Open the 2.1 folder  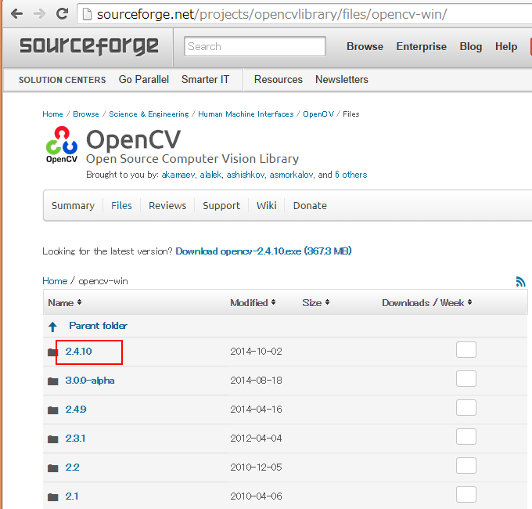point(72,496)
